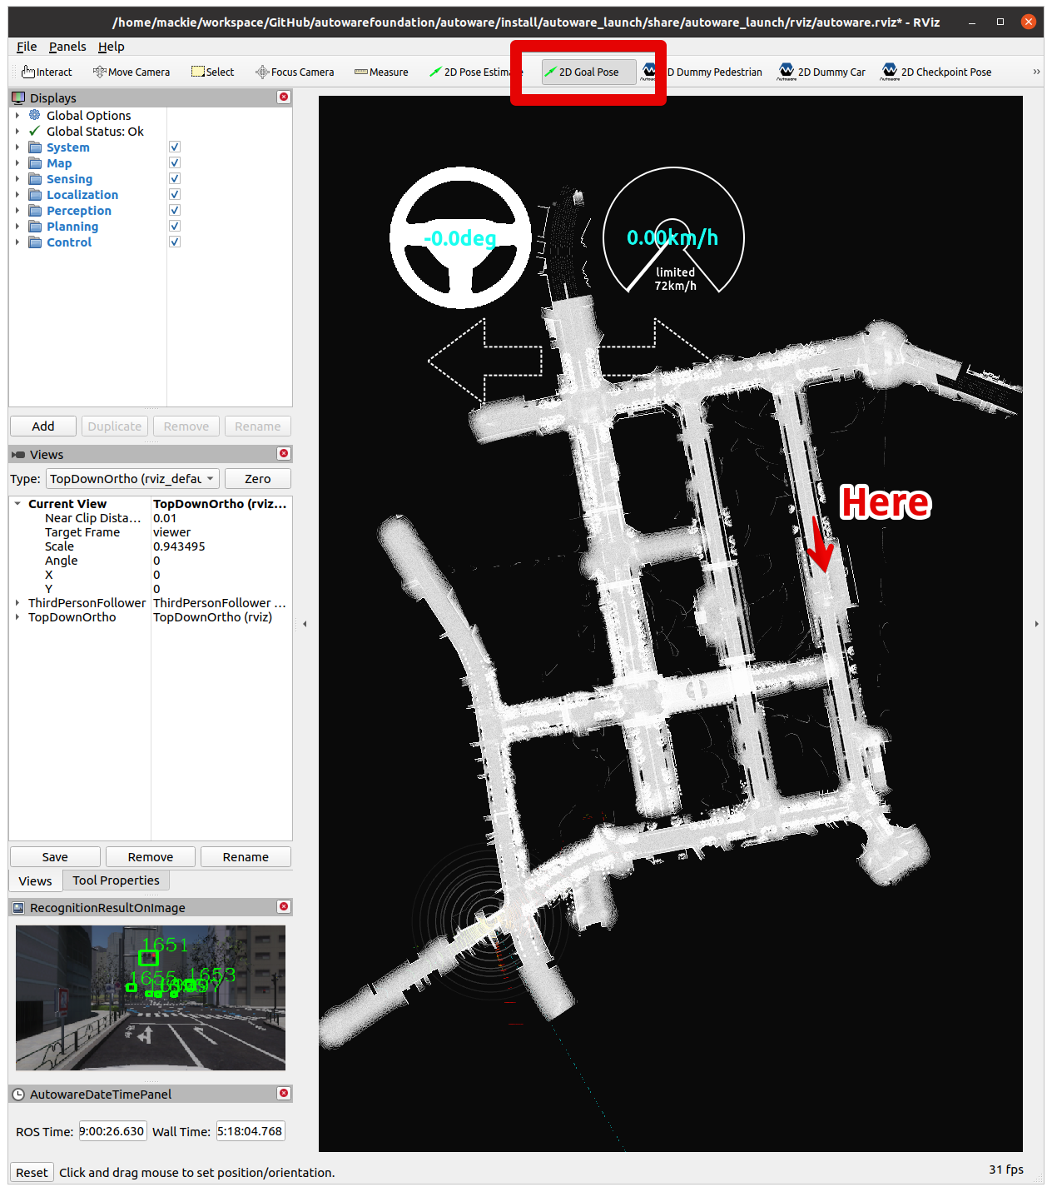1052x1192 pixels.
Task: Click the camera image in RecognitionResultOnImage
Action: (x=151, y=998)
